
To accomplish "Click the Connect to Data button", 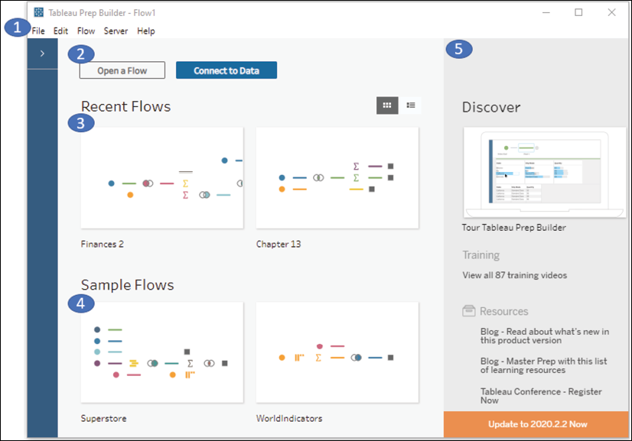I will pos(226,70).
